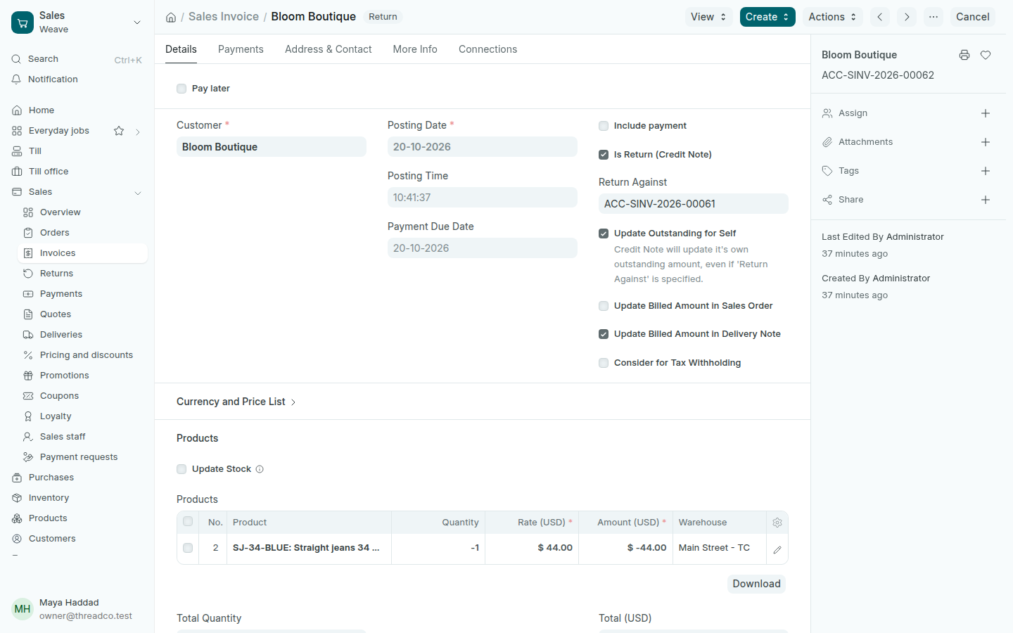
Task: Enable the Pay later checkbox
Action: pos(181,89)
